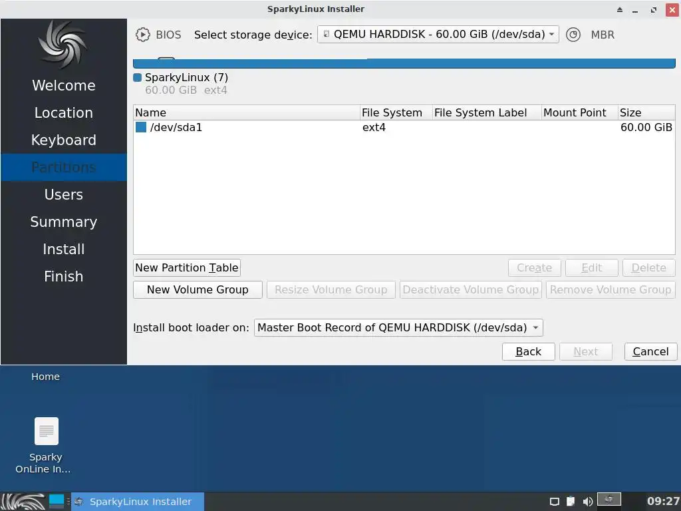The height and width of the screenshot is (511, 681).
Task: Go to the Finish step
Action: pyautogui.click(x=64, y=277)
